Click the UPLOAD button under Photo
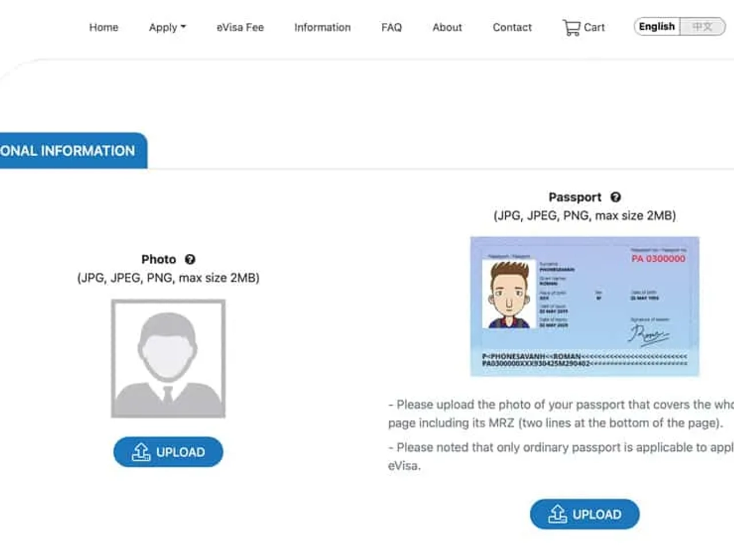The image size is (734, 550). pos(168,452)
